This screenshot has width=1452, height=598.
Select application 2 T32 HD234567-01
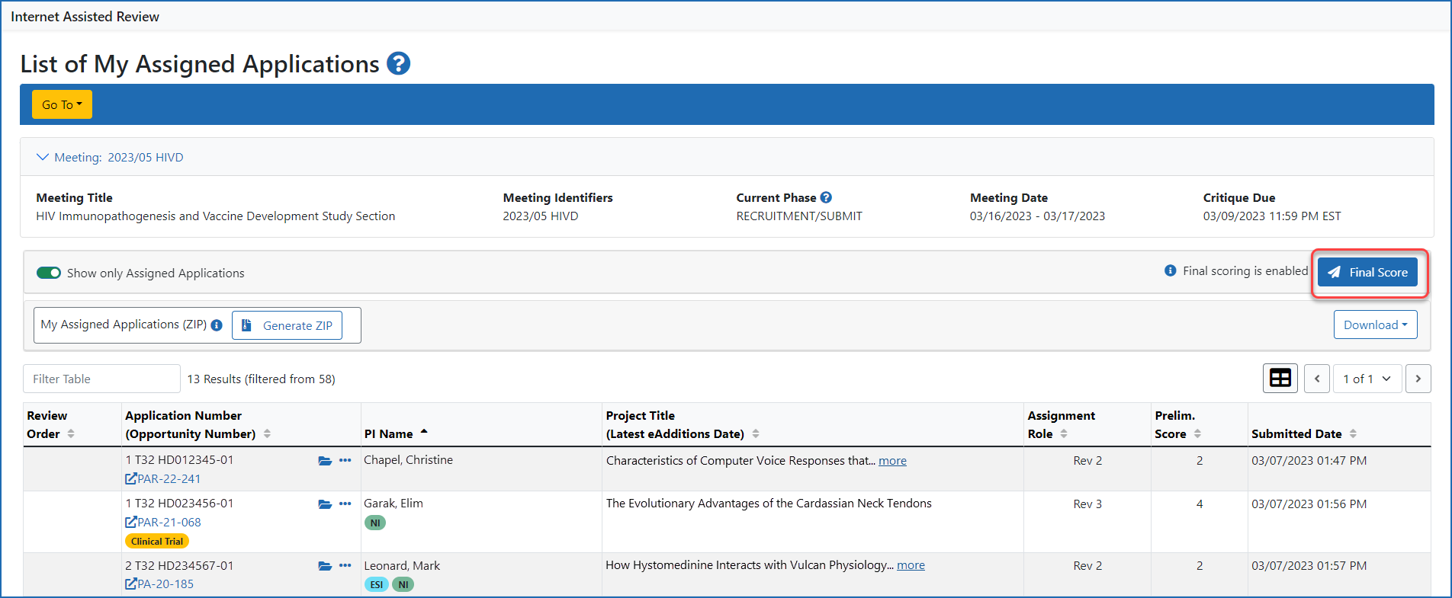coord(179,566)
